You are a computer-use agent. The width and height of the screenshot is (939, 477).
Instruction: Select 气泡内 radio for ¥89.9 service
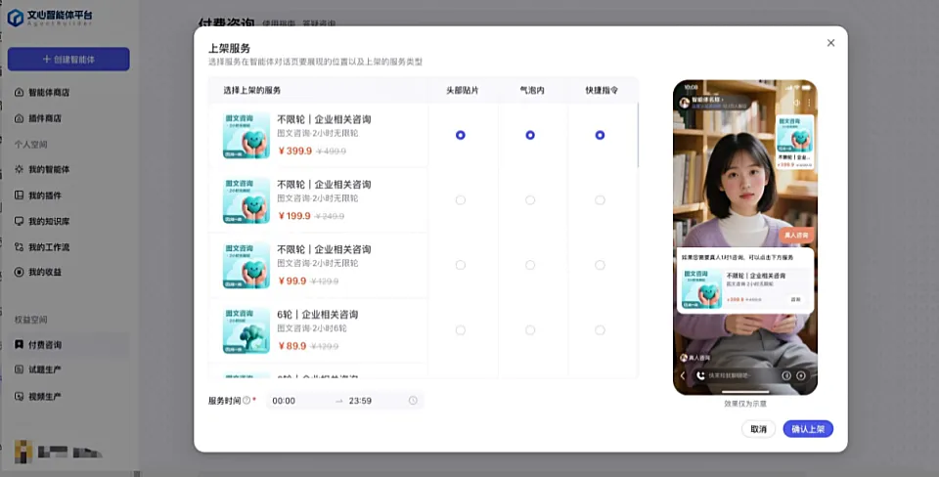530,329
